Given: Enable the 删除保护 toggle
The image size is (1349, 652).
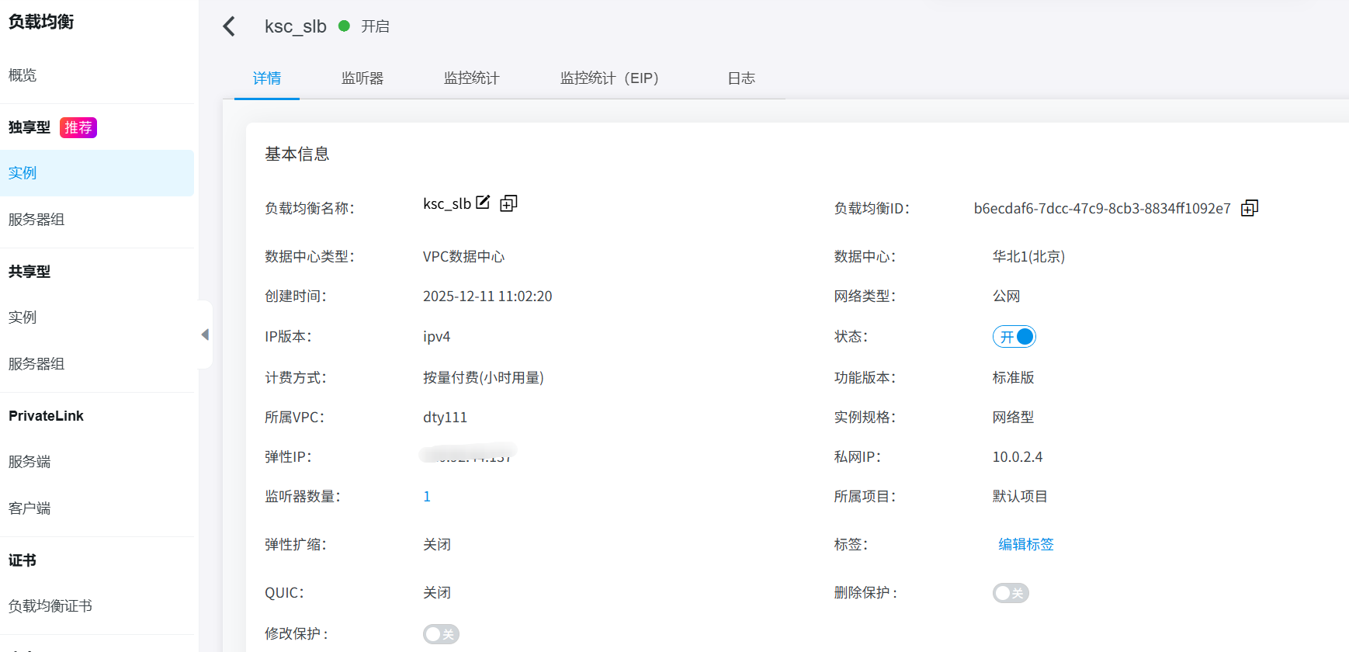Looking at the screenshot, I should pyautogui.click(x=1010, y=593).
